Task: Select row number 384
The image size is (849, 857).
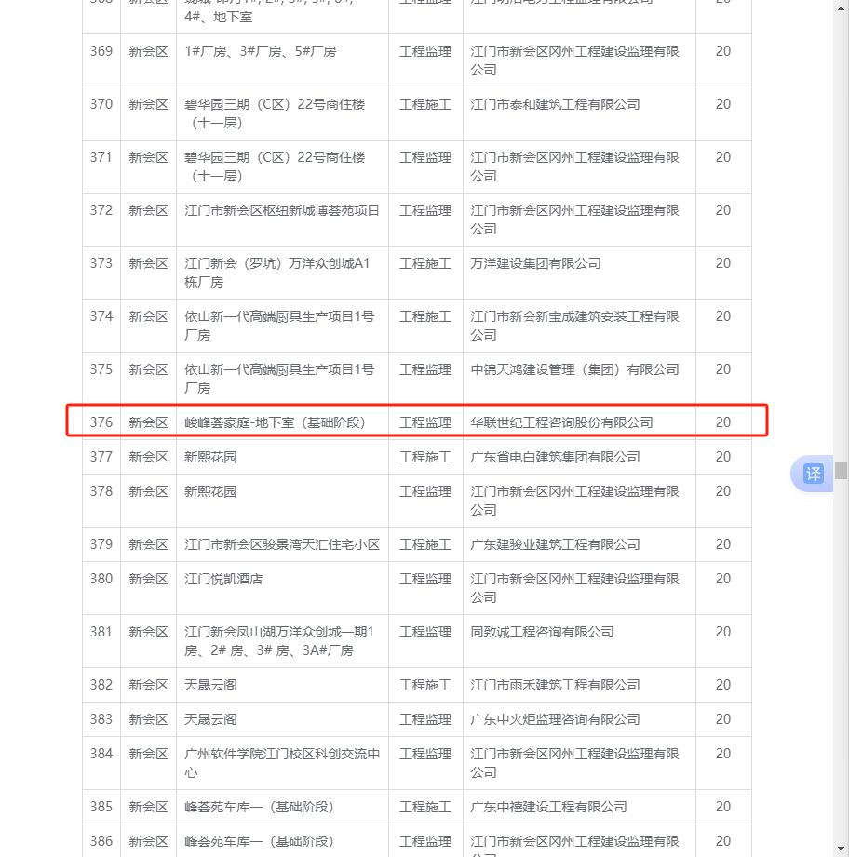Action: pos(101,753)
